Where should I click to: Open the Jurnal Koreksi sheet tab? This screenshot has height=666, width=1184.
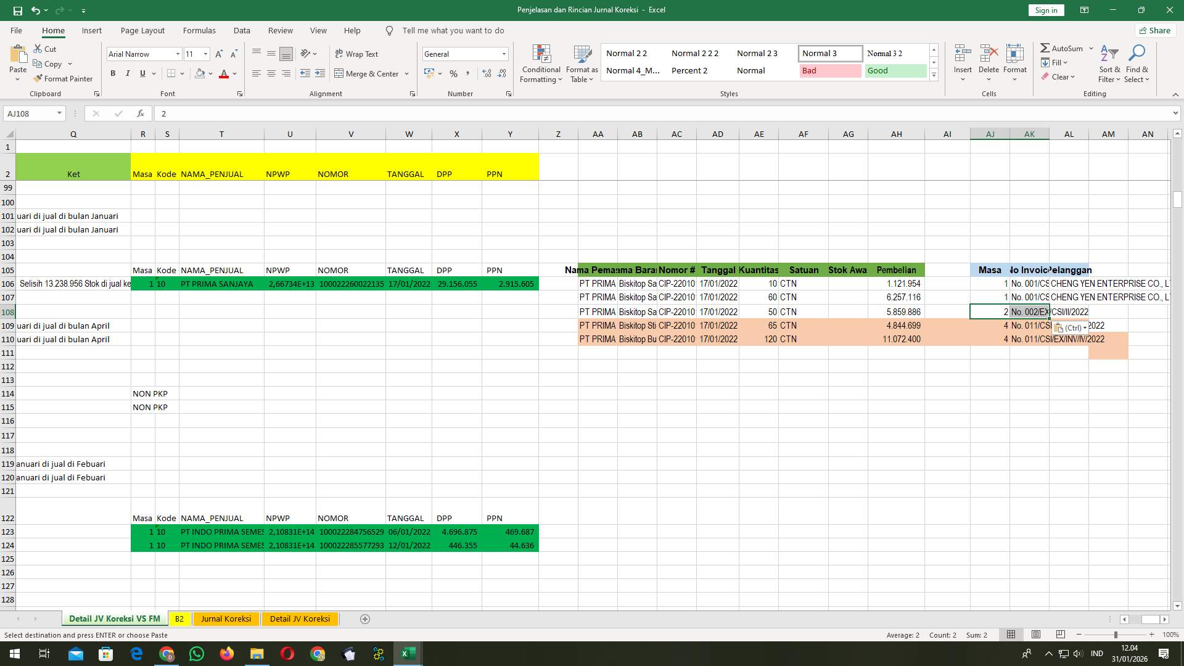pos(226,619)
